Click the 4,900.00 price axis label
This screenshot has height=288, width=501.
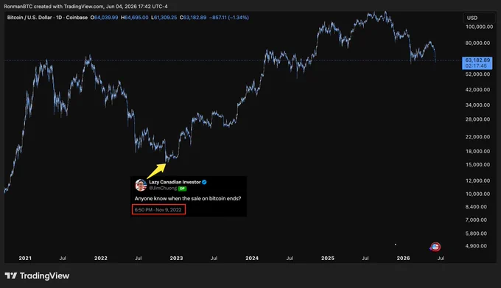point(476,246)
